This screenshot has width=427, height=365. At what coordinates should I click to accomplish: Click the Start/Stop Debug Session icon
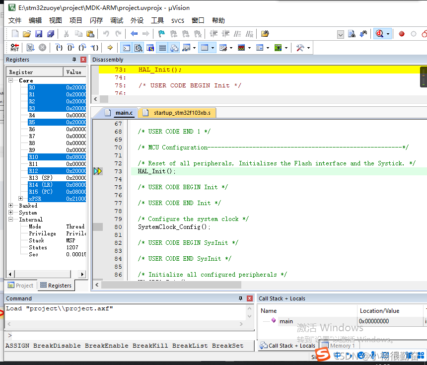[x=380, y=34]
